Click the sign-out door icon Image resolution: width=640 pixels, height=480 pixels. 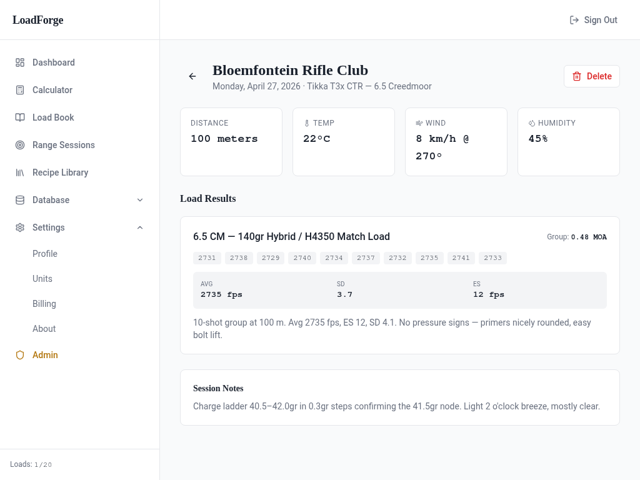574,20
